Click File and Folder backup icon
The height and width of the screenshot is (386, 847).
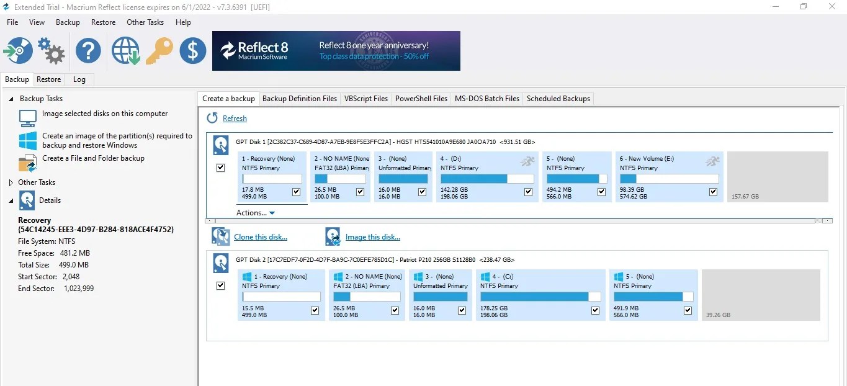tap(28, 163)
